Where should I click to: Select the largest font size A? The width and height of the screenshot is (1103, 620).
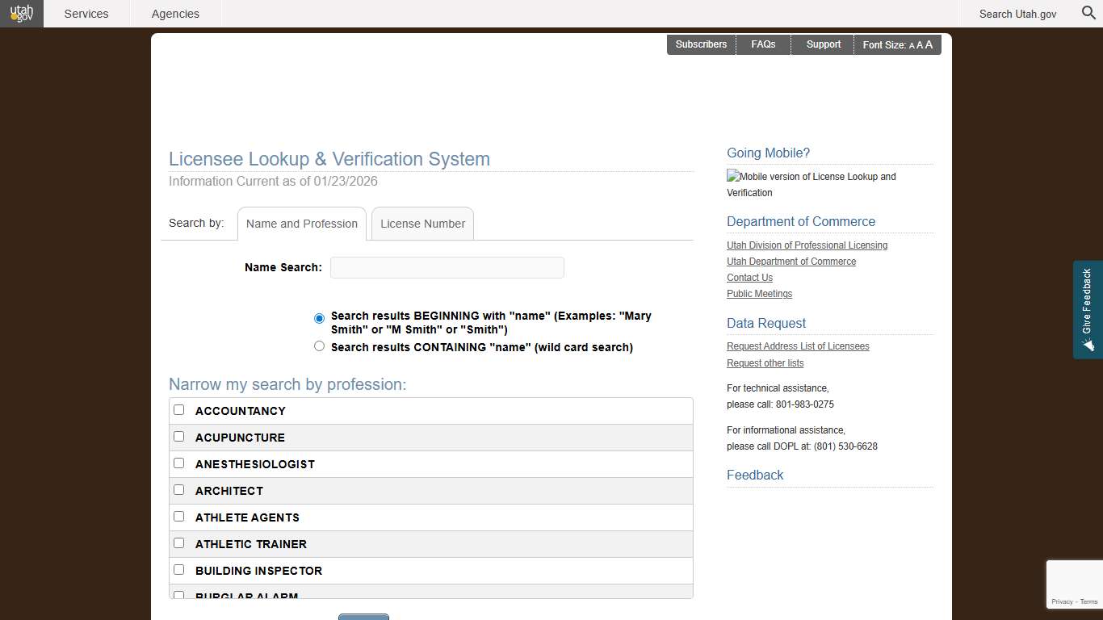929,45
